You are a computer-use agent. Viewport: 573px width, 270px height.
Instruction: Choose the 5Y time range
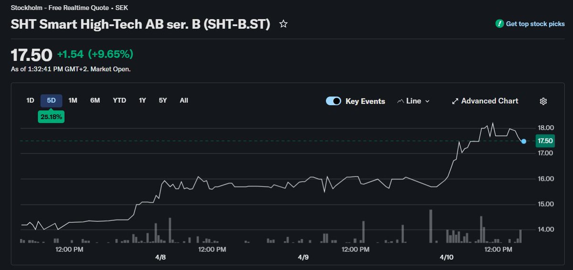(163, 100)
